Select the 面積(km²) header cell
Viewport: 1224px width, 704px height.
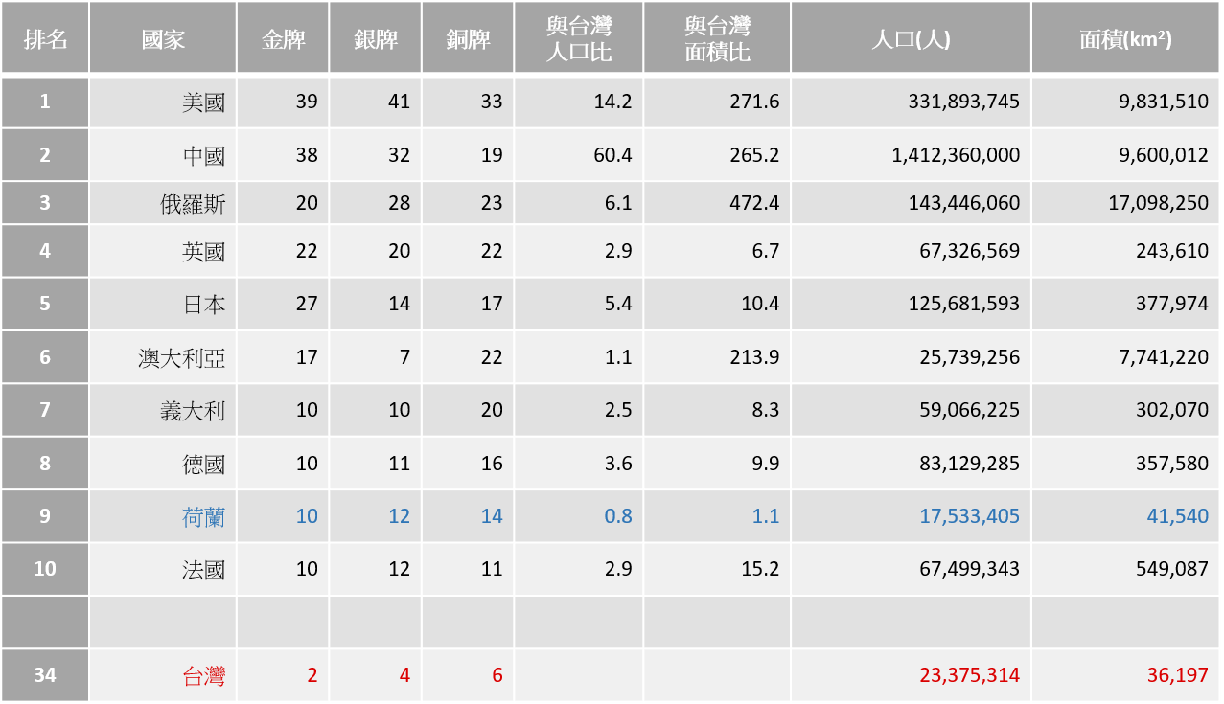1125,39
